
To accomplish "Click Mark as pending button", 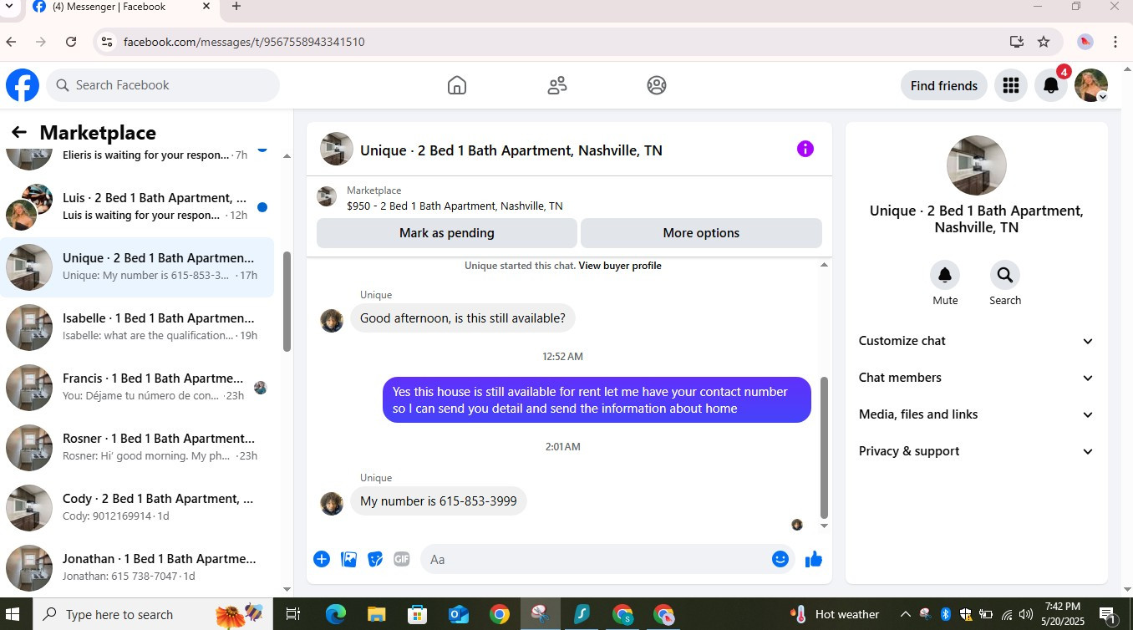I will [447, 233].
